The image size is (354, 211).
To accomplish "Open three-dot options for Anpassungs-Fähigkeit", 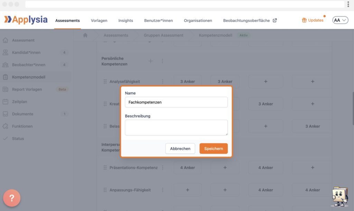I will [x=162, y=190].
